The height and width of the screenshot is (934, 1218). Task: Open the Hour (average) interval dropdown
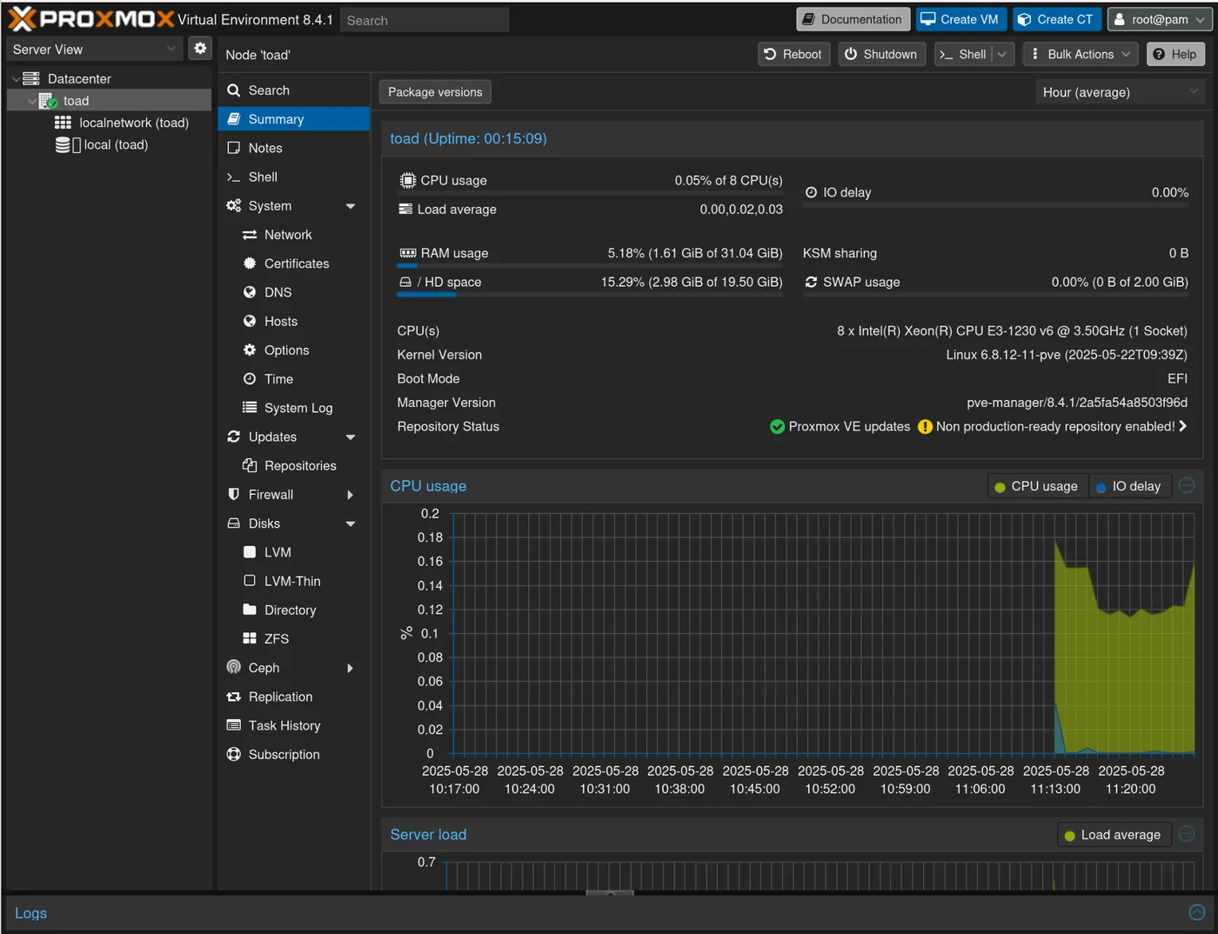click(1119, 91)
